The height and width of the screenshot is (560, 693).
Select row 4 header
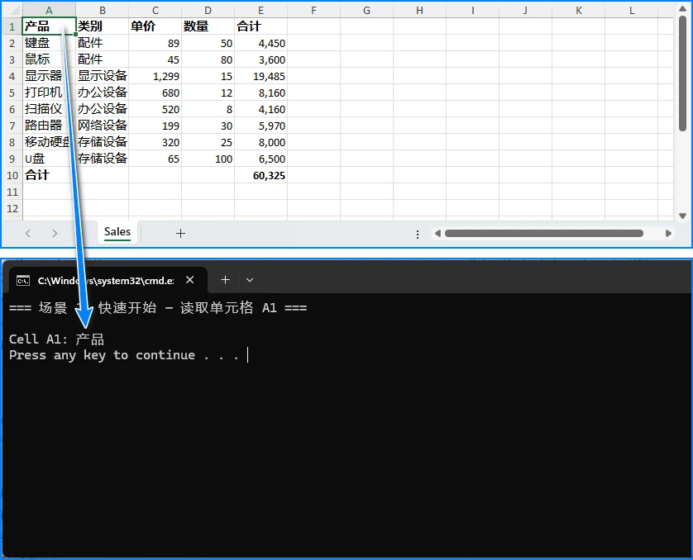click(12, 76)
